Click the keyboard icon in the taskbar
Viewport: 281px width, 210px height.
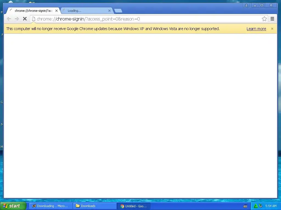click(x=245, y=206)
